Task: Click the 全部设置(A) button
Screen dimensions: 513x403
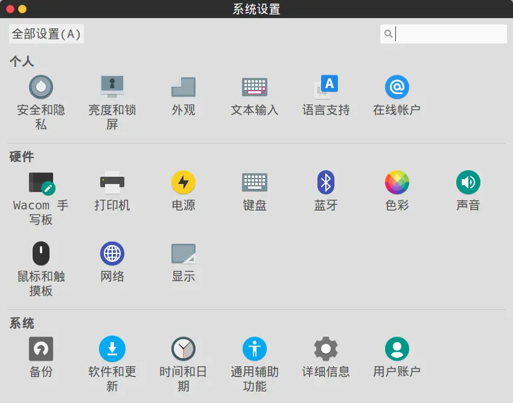Action: 46,34
